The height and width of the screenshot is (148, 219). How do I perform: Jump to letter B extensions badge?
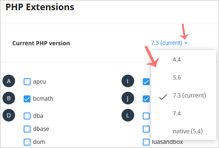coord(9,98)
